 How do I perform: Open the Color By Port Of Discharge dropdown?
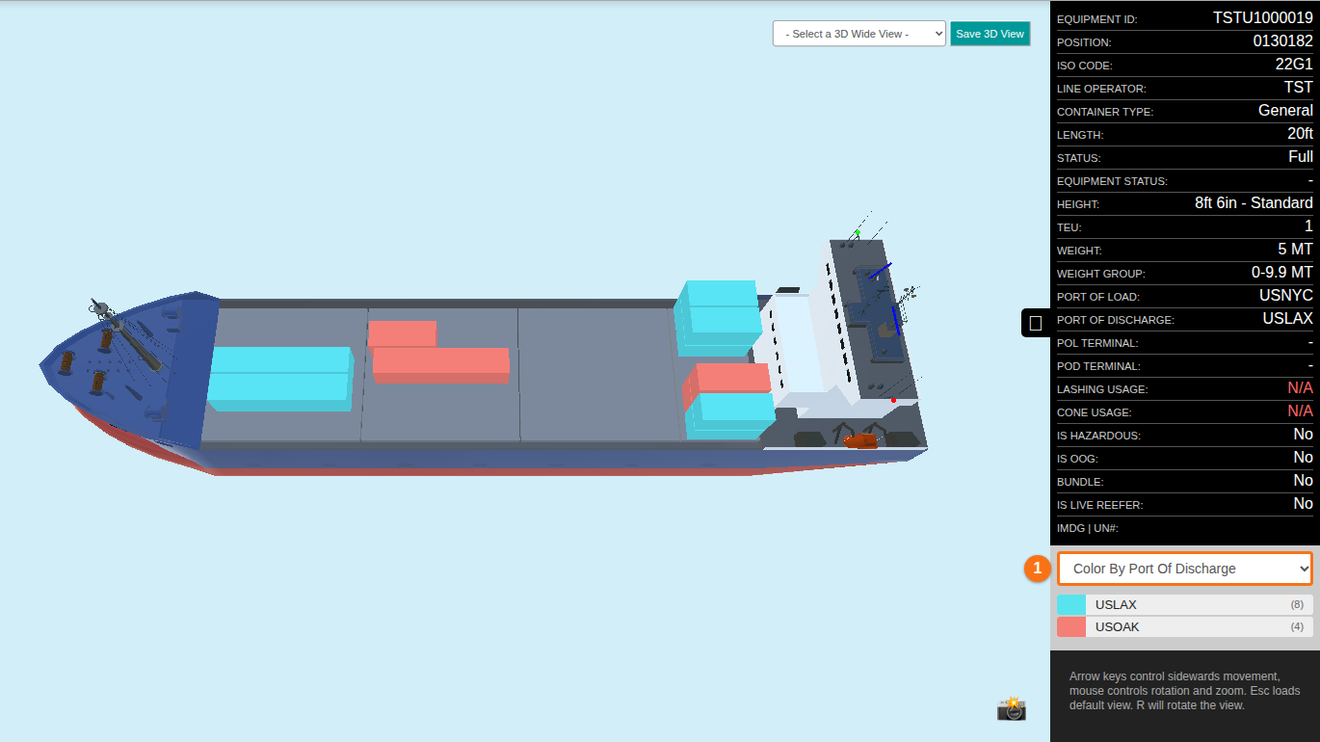[x=1185, y=569]
